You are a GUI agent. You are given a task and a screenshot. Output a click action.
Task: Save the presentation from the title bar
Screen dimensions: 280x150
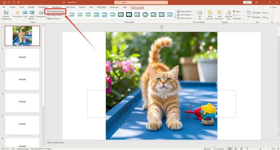tap(4, 2)
